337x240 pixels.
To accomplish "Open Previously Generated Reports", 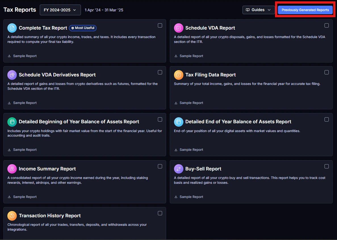I will (x=305, y=10).
